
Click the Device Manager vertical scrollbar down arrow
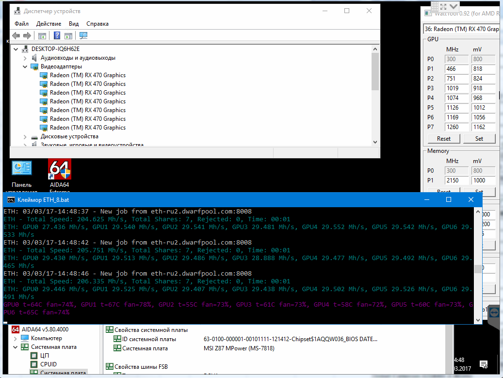[x=375, y=142]
